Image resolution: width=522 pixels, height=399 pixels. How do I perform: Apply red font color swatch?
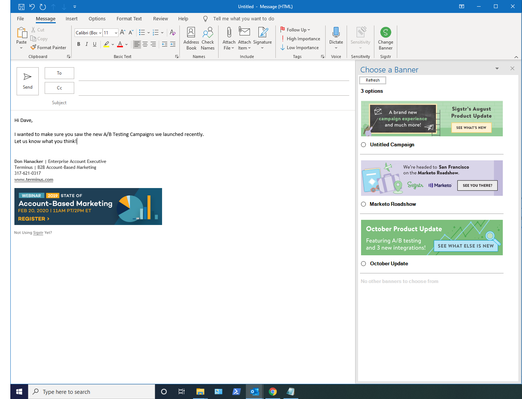click(x=120, y=44)
